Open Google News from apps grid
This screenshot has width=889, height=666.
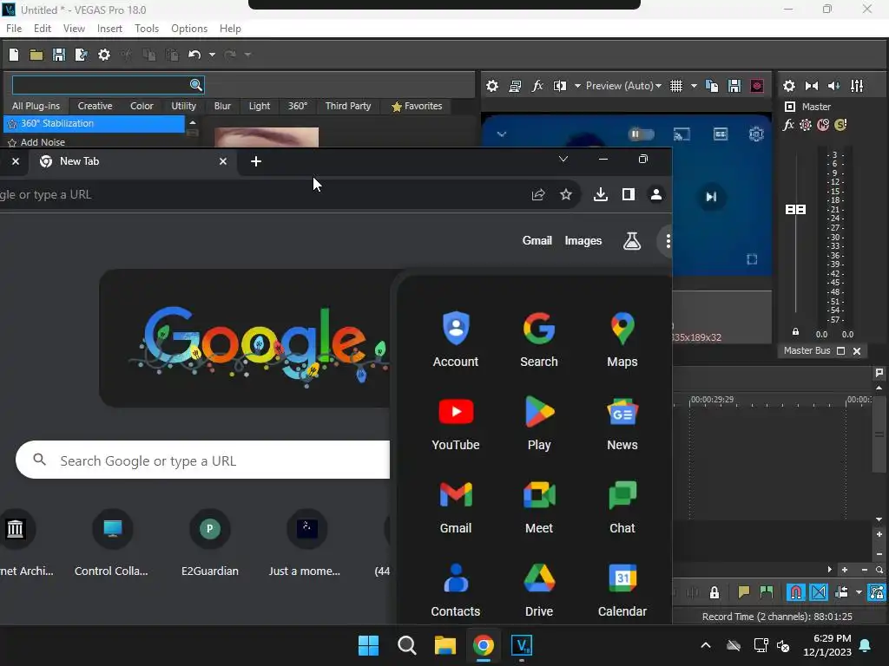622,422
